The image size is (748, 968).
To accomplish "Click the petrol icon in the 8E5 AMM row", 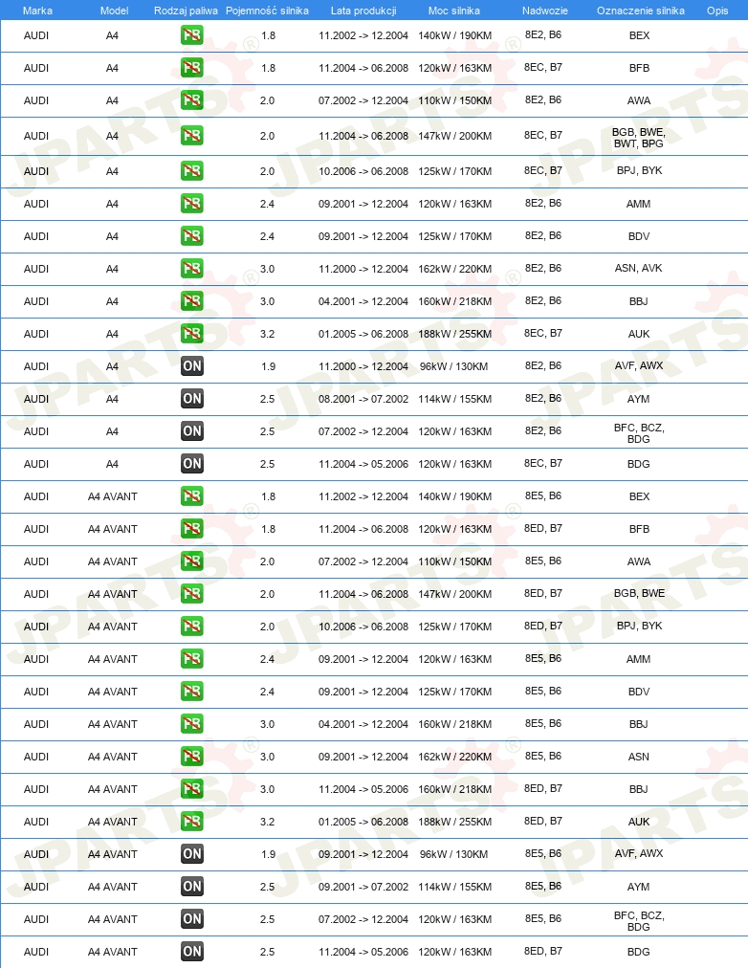I will coord(192,659).
